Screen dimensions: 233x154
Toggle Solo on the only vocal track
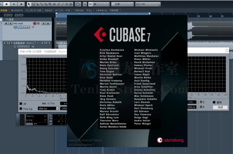pos(10,23)
